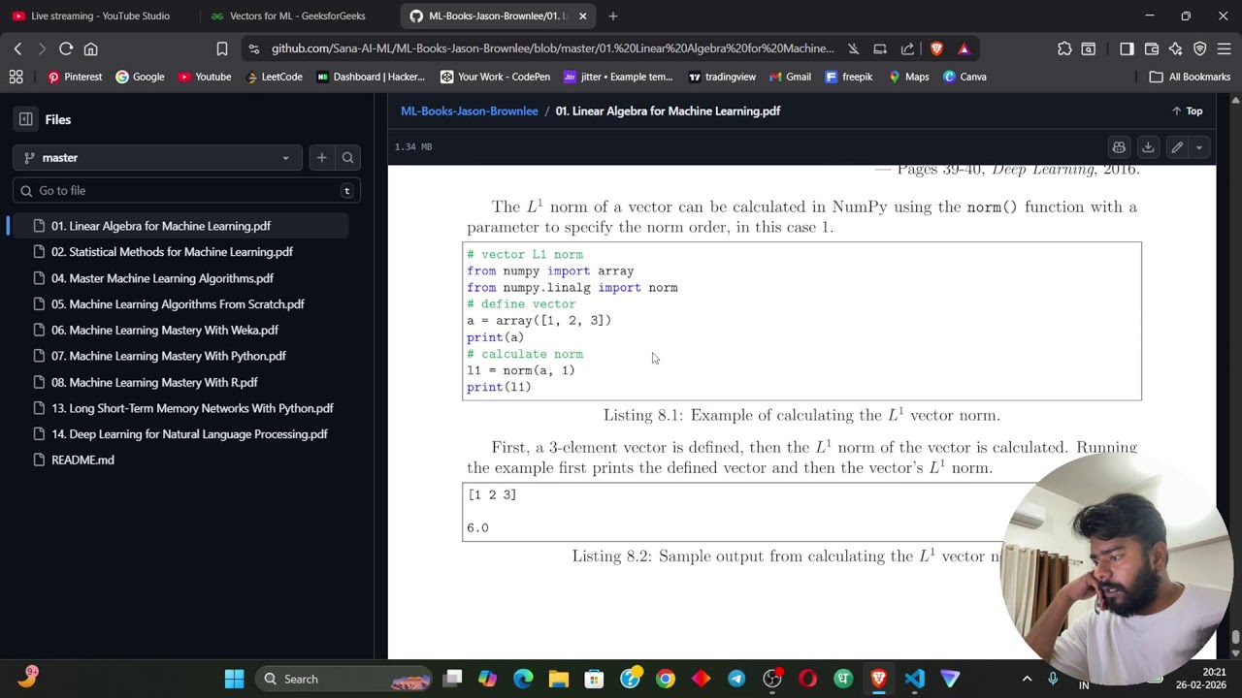
Task: Toggle the browser sidebar panel
Action: [1127, 48]
